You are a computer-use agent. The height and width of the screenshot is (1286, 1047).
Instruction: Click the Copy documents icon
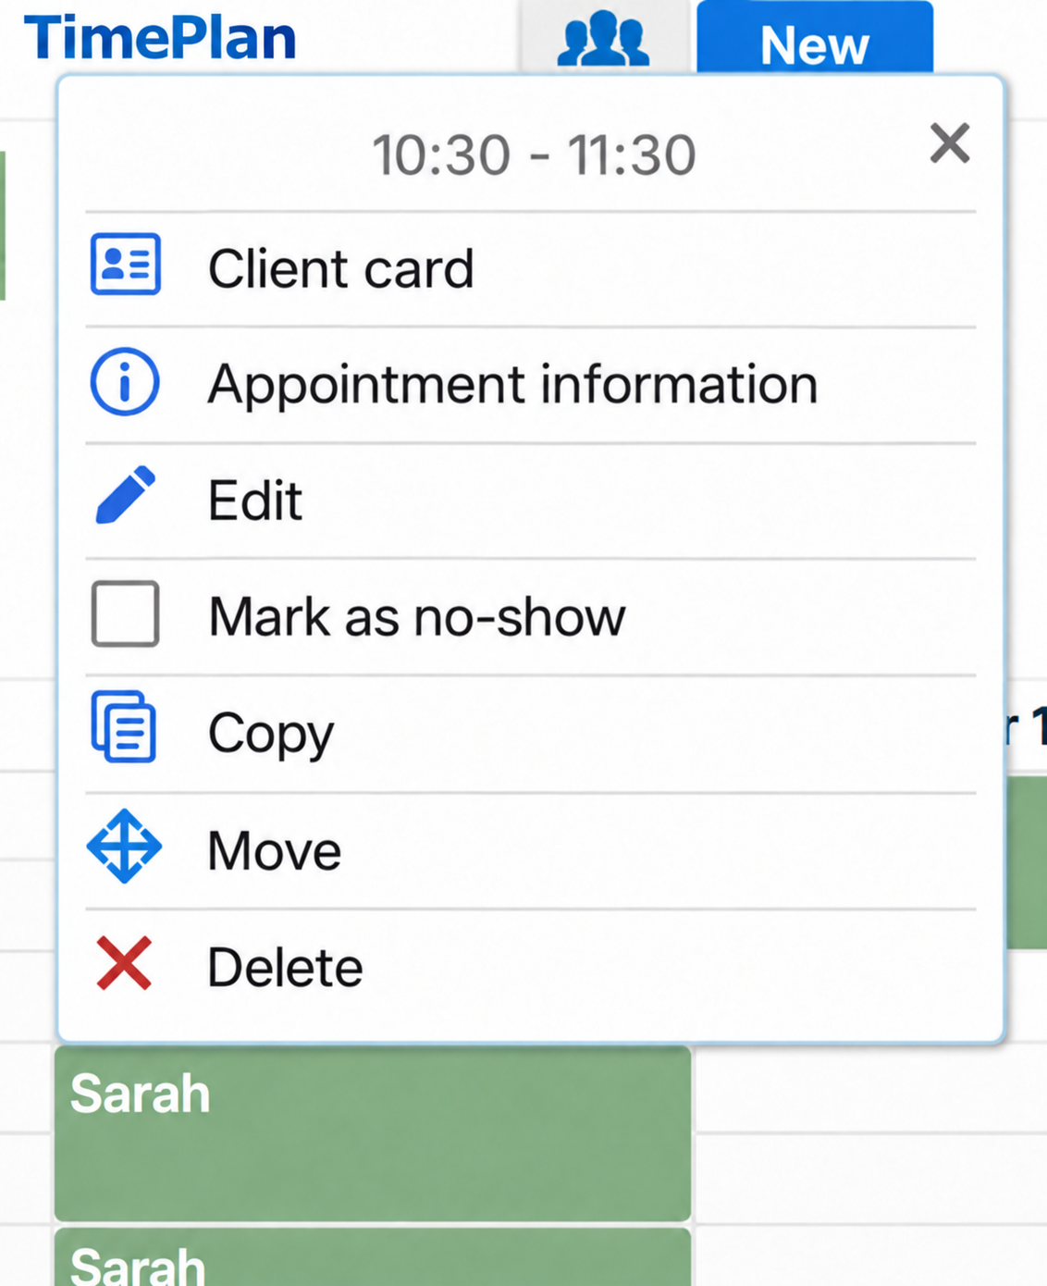pos(124,727)
